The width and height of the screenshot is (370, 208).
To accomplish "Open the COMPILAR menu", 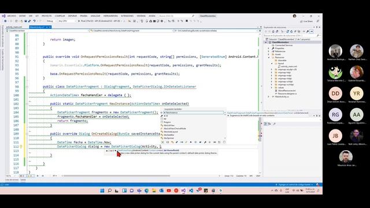I will [60, 16].
